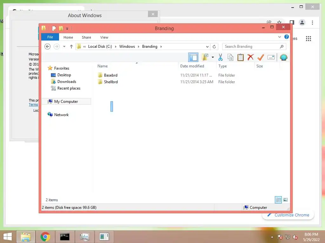The image size is (325, 243).
Task: Click the Terms link in About Windows
Action: pos(33,104)
